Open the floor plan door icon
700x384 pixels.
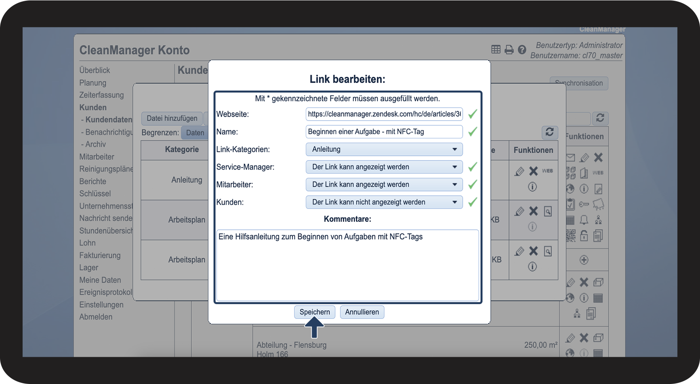[584, 173]
